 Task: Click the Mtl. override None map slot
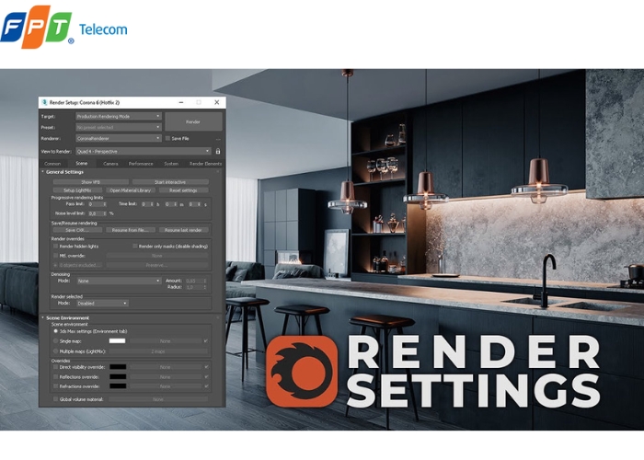point(157,256)
